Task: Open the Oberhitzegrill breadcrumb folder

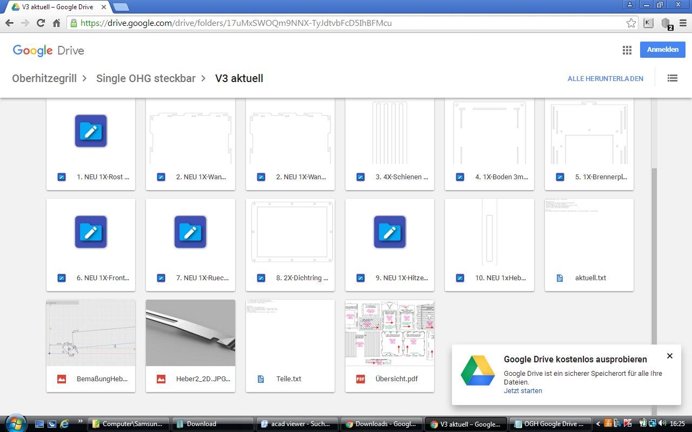Action: (44, 78)
